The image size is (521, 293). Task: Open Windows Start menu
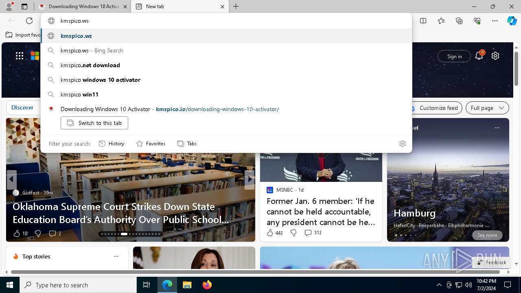coord(10,285)
